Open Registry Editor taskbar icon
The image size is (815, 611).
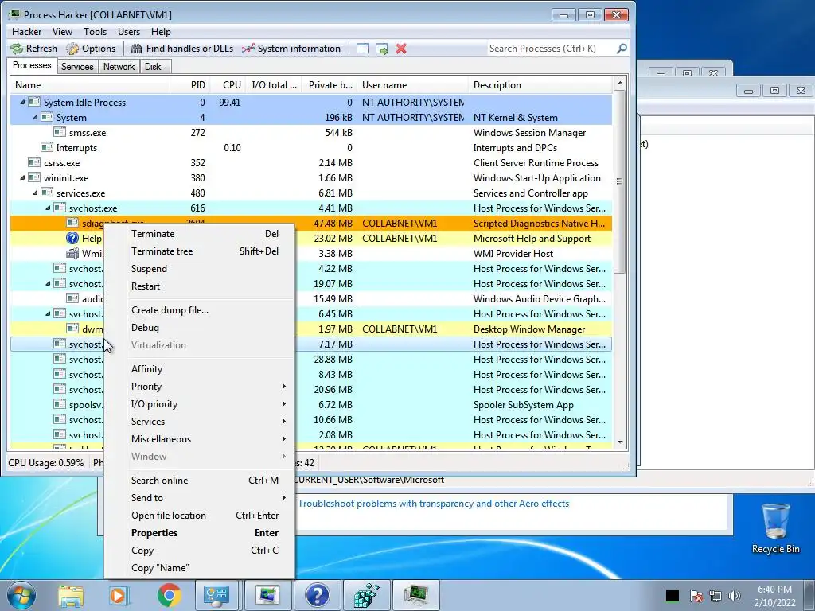tap(367, 595)
